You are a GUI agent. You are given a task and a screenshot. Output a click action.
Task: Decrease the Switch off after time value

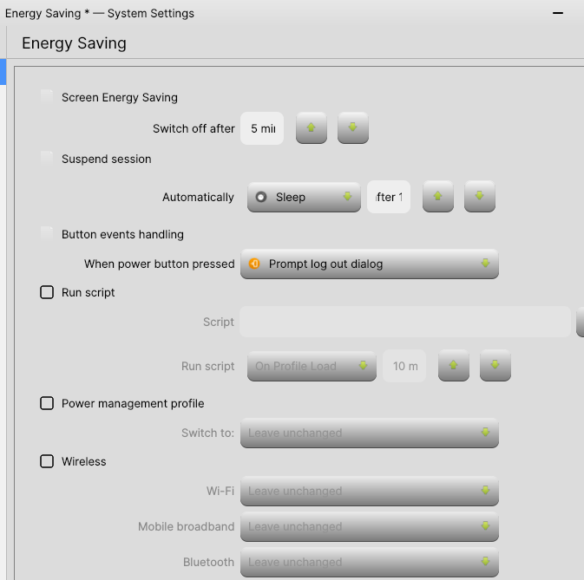tap(352, 128)
